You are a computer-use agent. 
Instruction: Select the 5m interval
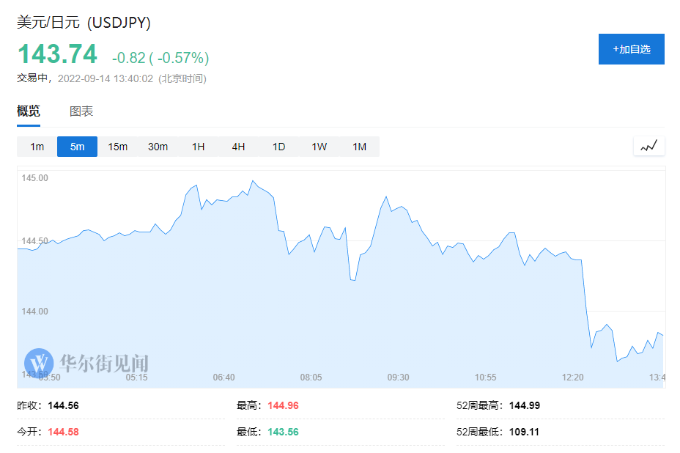pyautogui.click(x=77, y=147)
